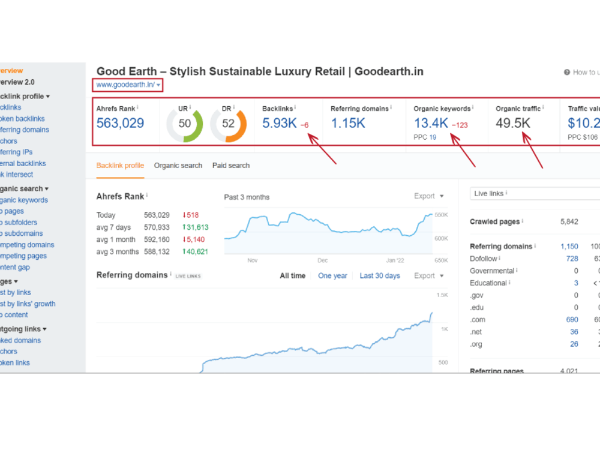Click the info icon next to Governmental
Viewport: 600px width, 450px height.
click(x=517, y=270)
